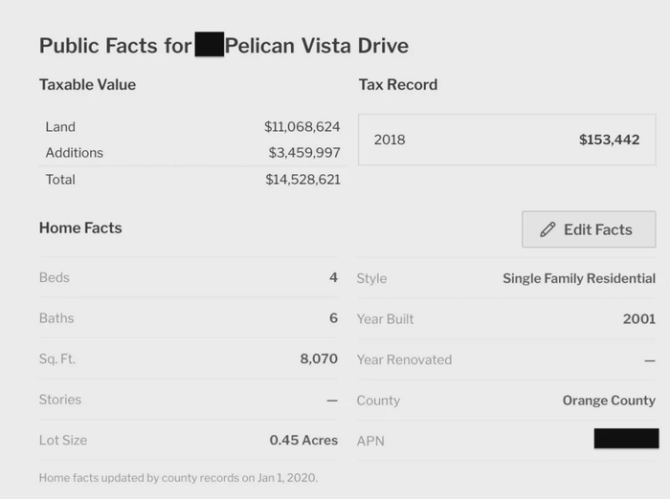Click the pencil icon in Edit Facts
This screenshot has height=499, width=670.
[x=547, y=229]
